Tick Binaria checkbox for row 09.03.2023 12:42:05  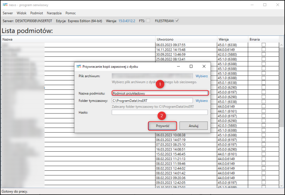click(264, 182)
